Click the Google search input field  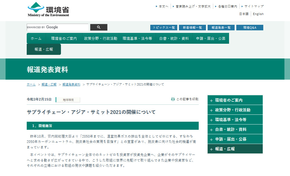tap(57, 27)
